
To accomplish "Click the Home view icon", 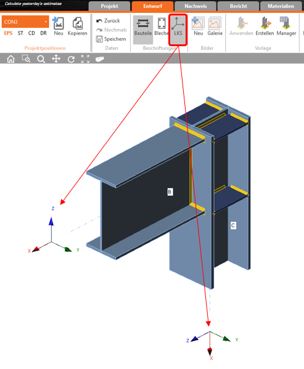I will (x=10, y=59).
